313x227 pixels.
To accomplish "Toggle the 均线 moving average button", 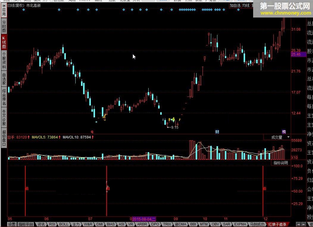I will click(x=246, y=6).
